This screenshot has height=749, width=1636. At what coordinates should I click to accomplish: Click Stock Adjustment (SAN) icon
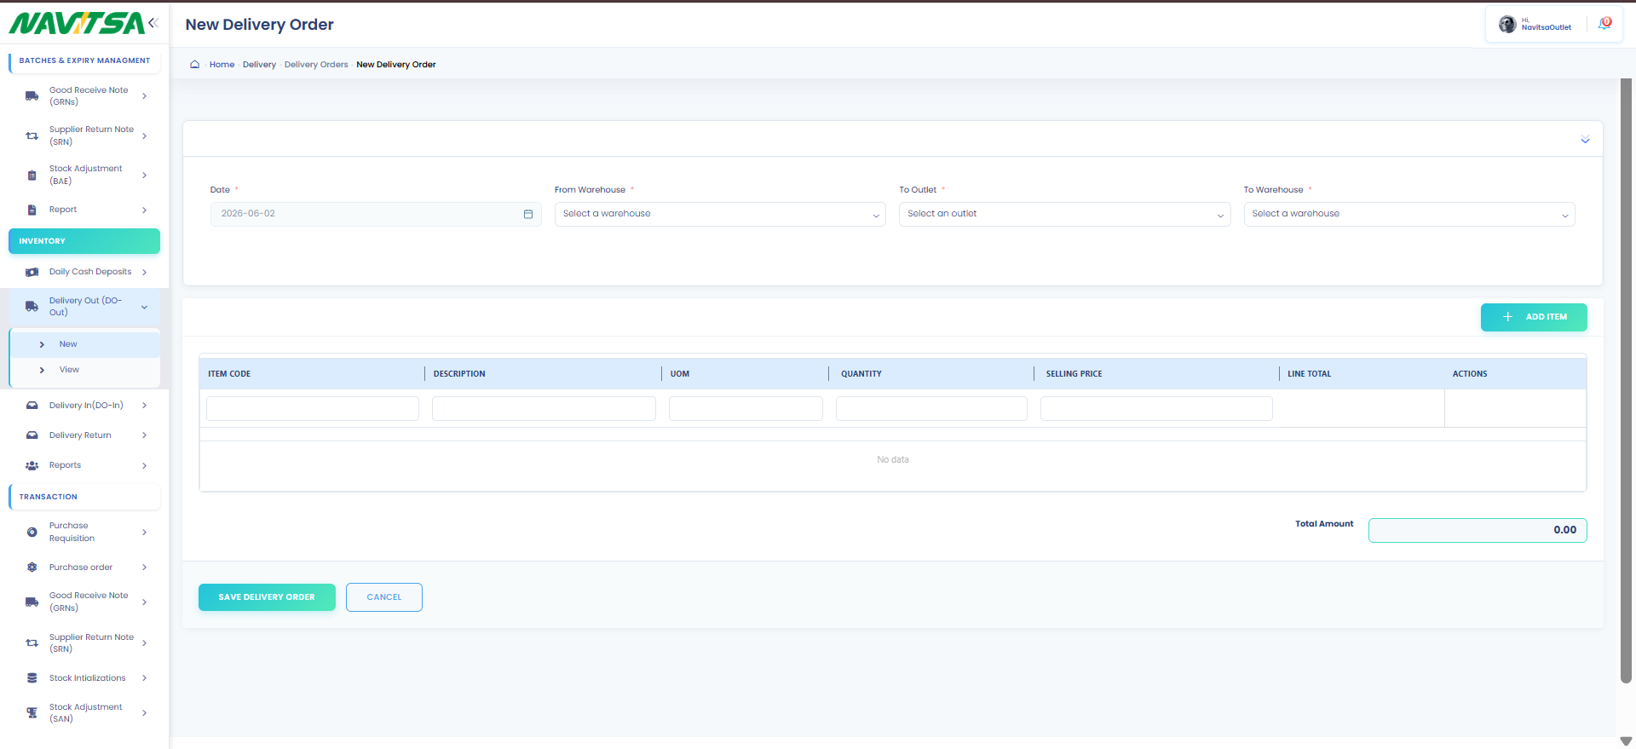click(32, 713)
